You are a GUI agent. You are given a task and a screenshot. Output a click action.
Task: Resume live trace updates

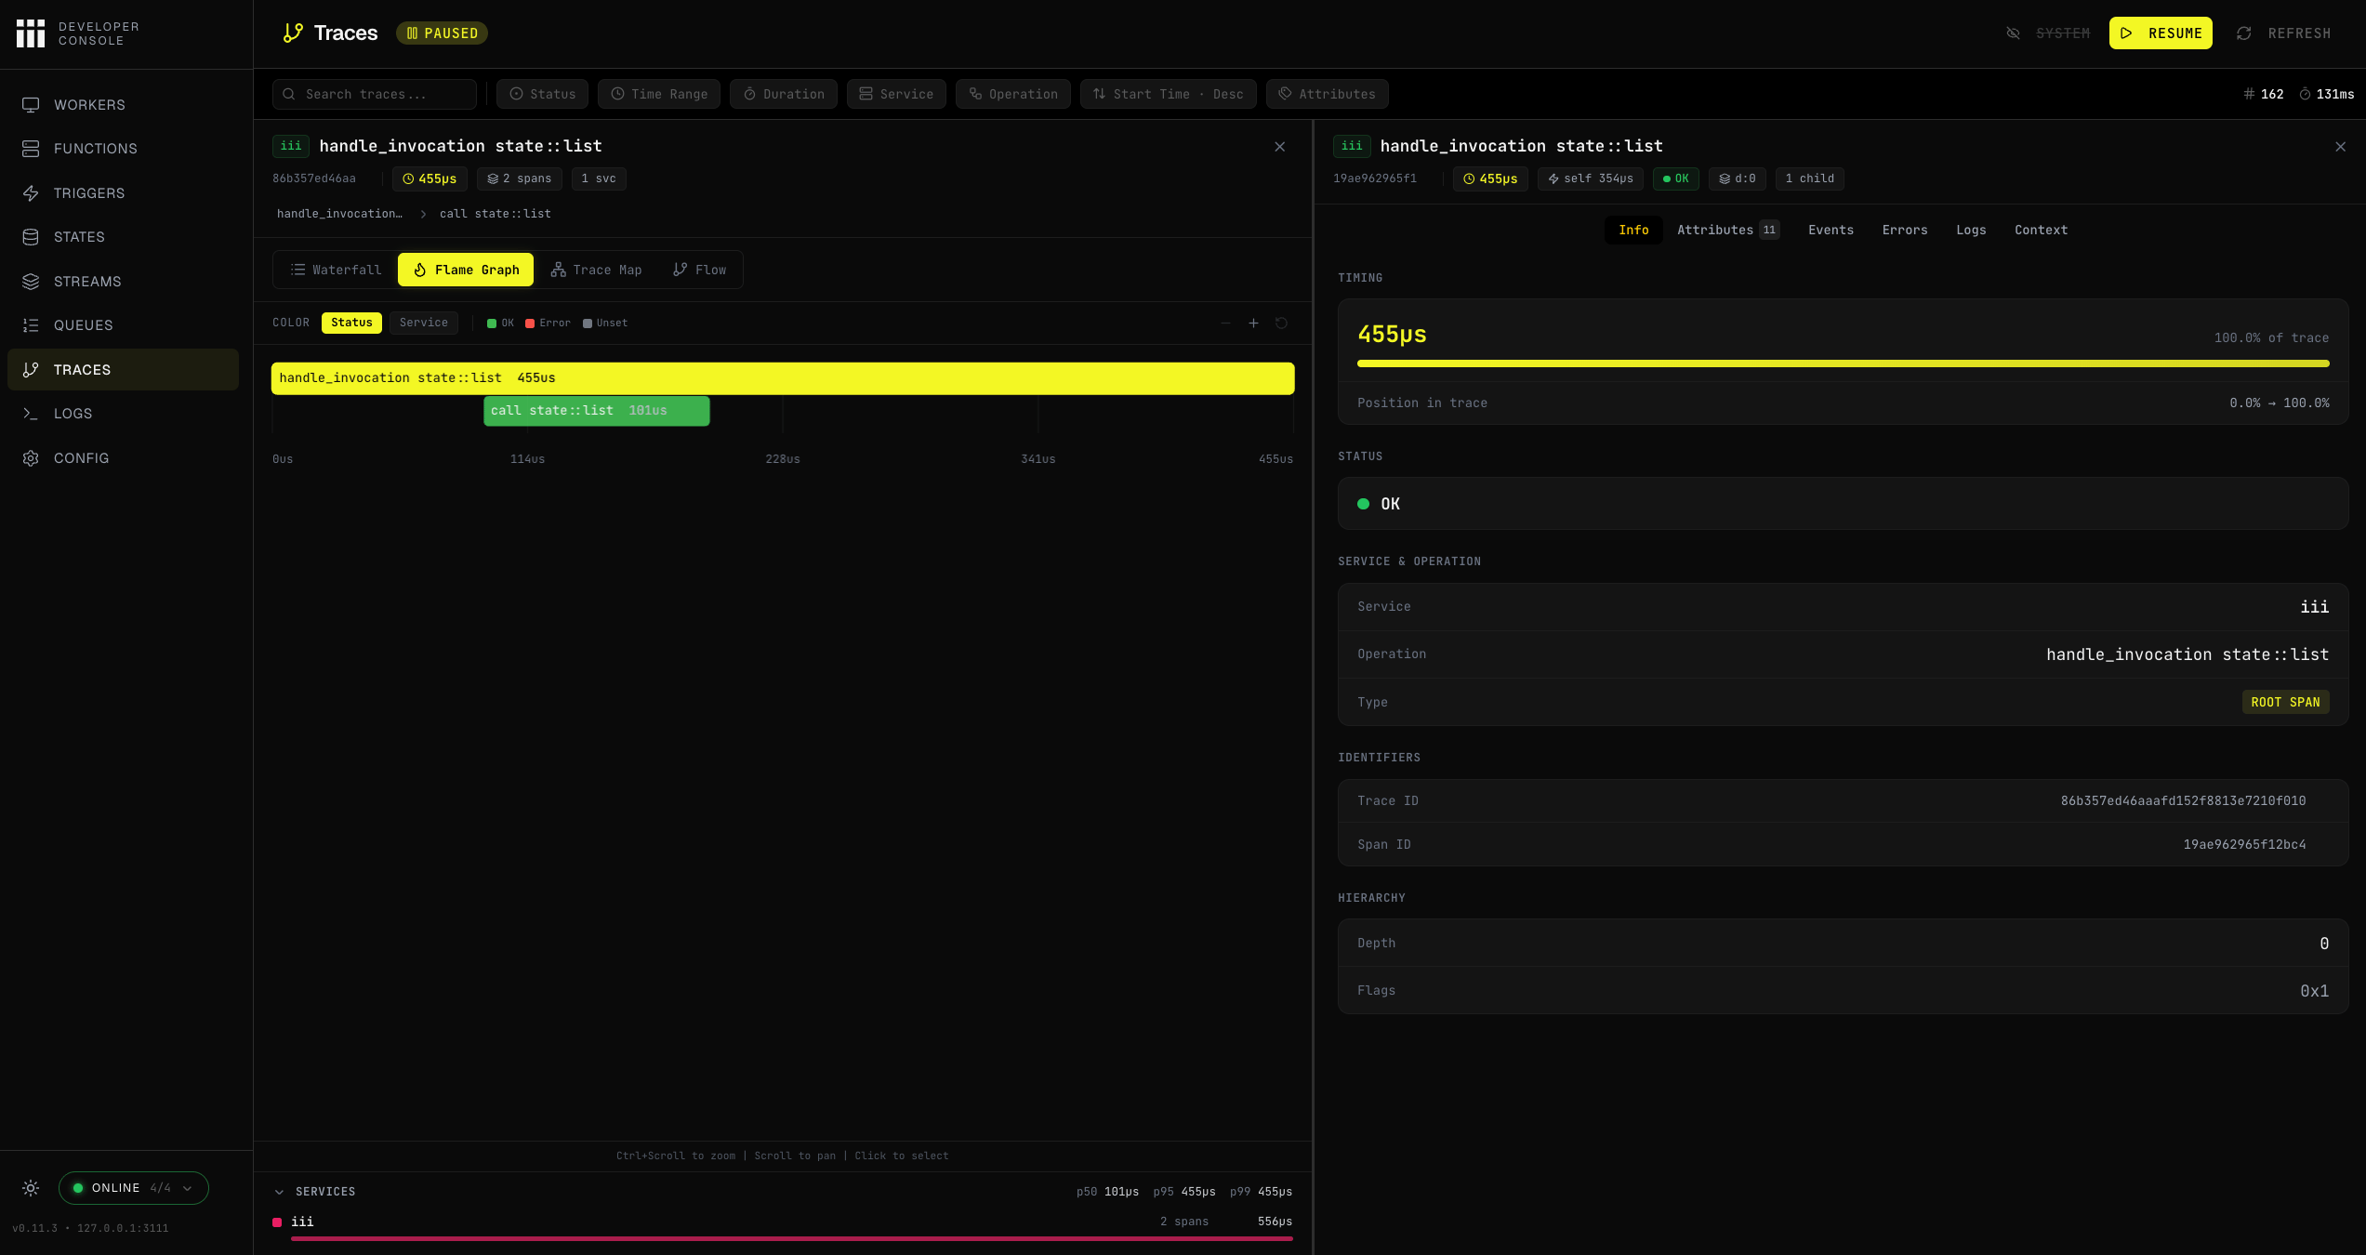coord(2161,33)
